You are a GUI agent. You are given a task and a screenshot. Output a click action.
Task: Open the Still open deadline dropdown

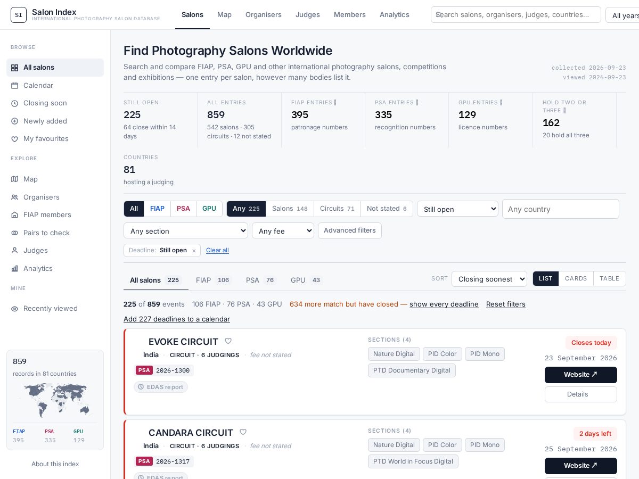pos(457,209)
